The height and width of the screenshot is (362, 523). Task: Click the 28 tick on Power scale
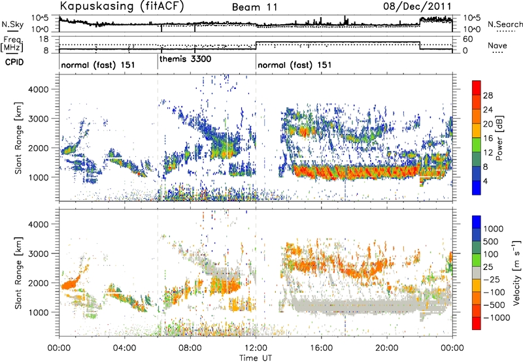click(x=488, y=95)
